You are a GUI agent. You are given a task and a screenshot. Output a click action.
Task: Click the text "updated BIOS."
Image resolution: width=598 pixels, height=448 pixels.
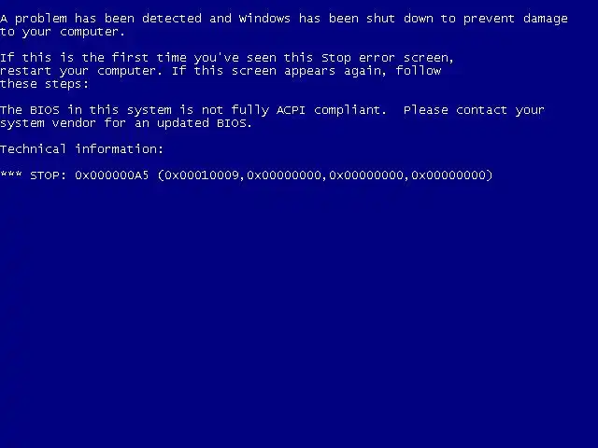coord(205,123)
